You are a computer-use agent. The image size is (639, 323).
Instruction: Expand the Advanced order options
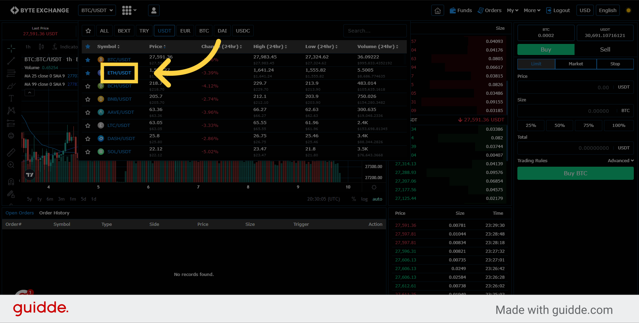click(x=621, y=161)
